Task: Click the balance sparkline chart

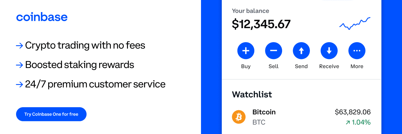Action: pyautogui.click(x=355, y=23)
